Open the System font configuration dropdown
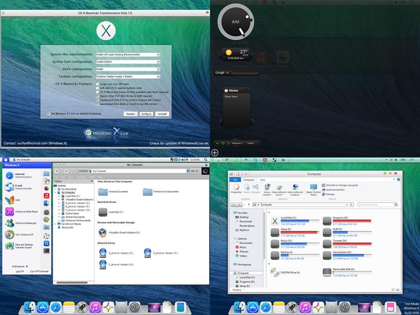The image size is (420, 315). (157, 62)
